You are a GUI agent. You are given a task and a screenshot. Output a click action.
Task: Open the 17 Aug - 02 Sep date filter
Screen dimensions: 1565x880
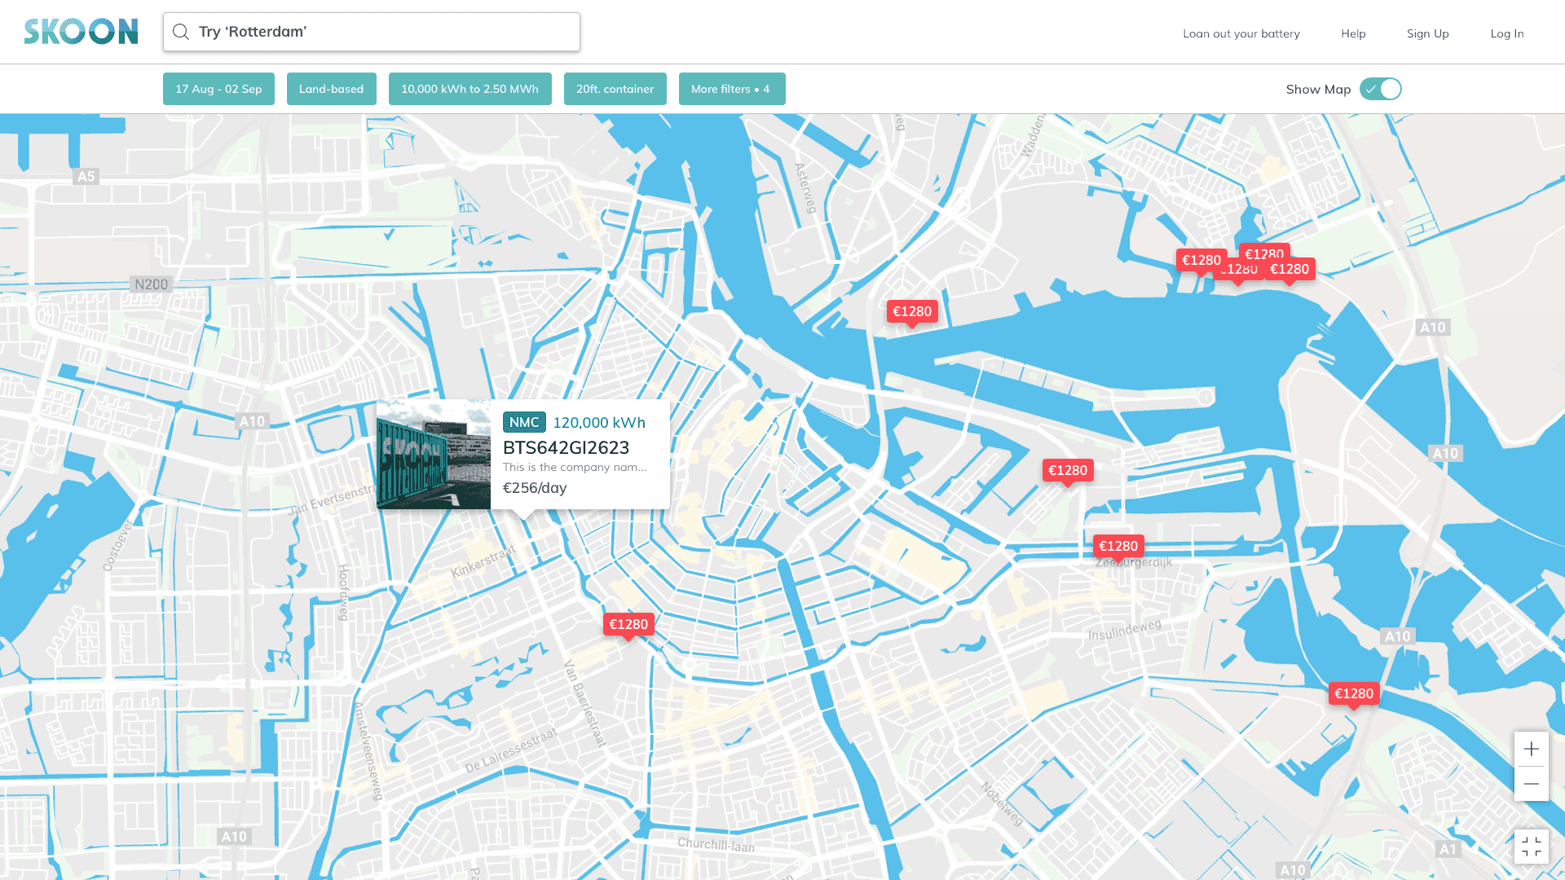click(218, 89)
